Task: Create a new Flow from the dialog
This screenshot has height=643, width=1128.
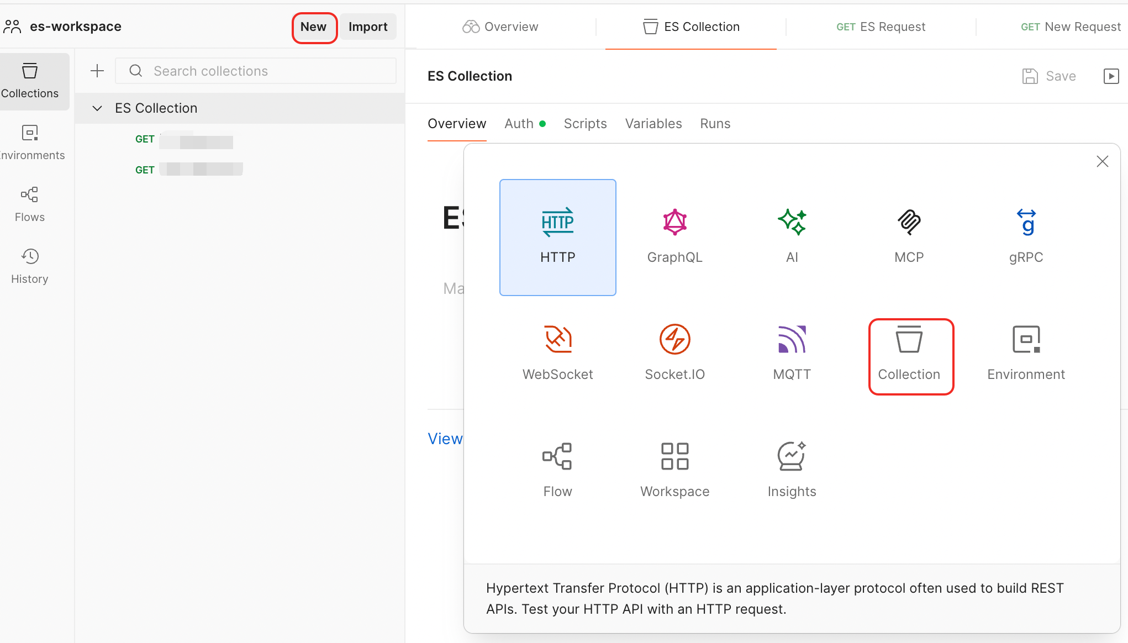Action: 558,472
